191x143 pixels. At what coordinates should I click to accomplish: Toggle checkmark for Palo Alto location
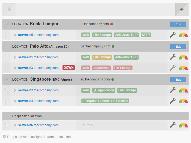7,46
